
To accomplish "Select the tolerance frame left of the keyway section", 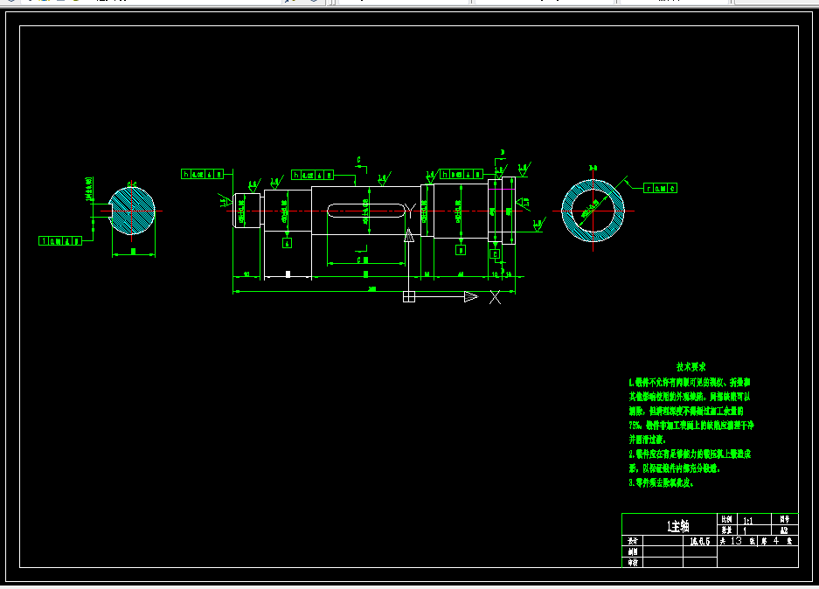I will 60,240.
